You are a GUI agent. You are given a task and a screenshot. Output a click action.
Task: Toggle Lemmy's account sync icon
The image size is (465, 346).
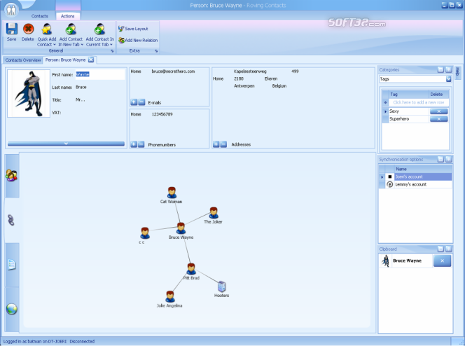tap(390, 184)
